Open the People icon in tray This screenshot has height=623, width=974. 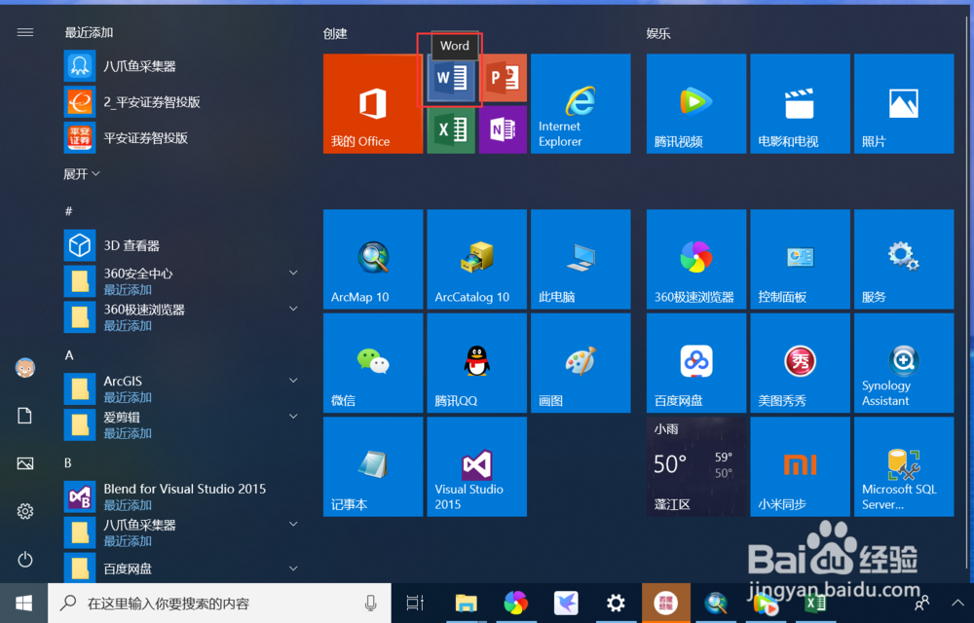click(x=921, y=603)
